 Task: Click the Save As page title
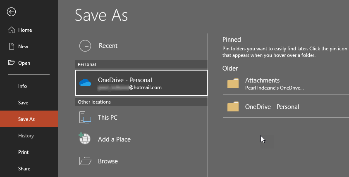coord(101,15)
